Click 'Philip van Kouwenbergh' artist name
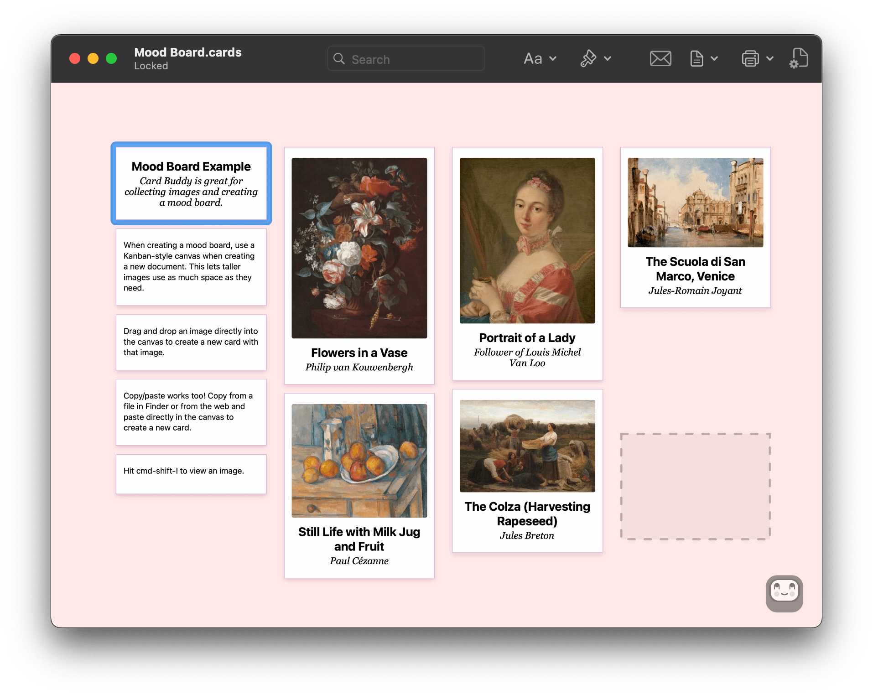The image size is (873, 695). pos(359,367)
